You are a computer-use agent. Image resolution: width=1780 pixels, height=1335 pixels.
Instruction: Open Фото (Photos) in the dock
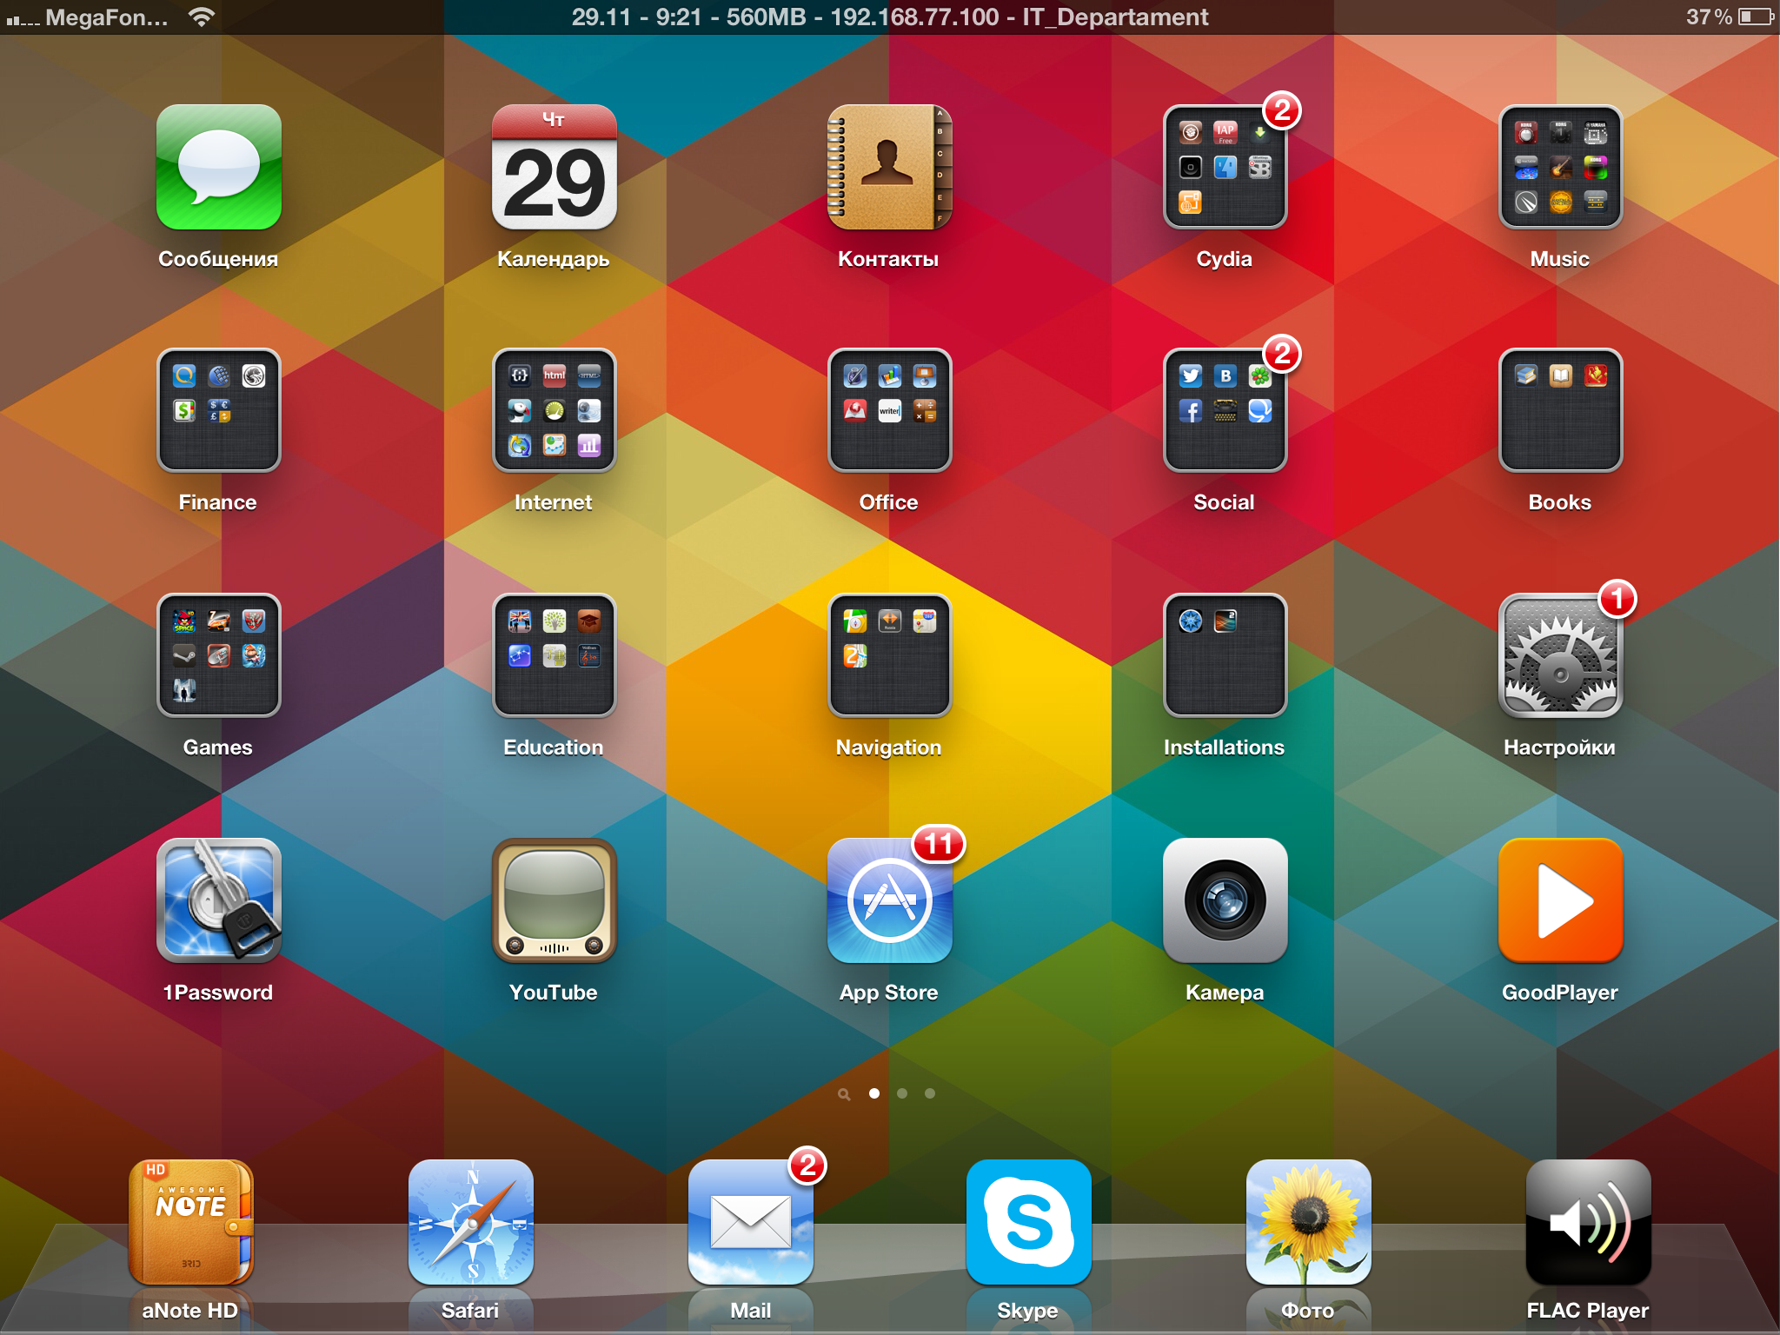pyautogui.click(x=1308, y=1222)
